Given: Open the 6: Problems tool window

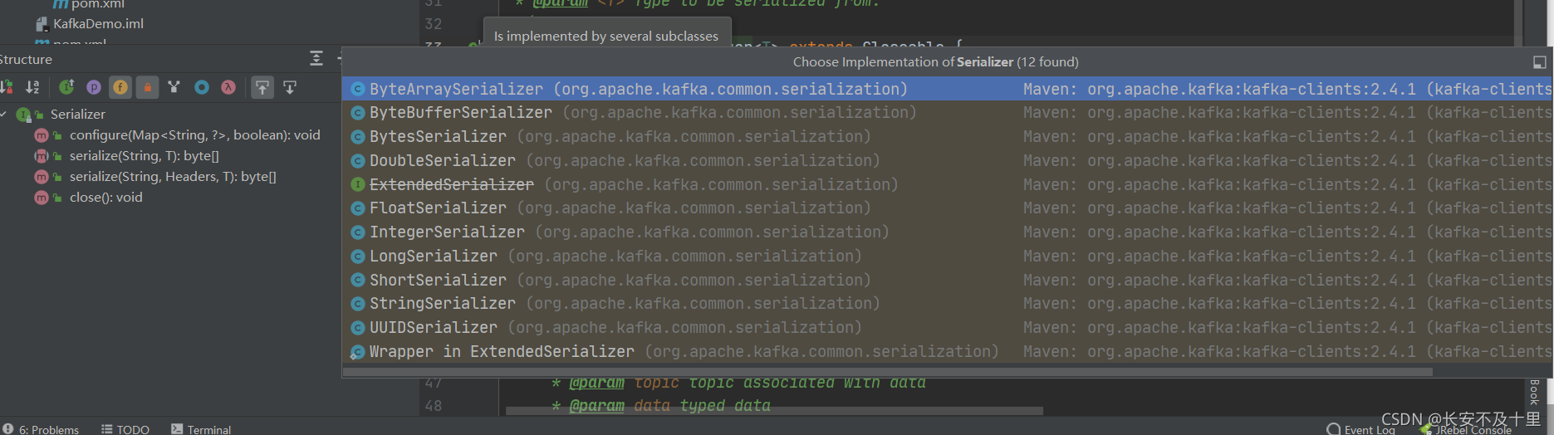Looking at the screenshot, I should click(42, 428).
